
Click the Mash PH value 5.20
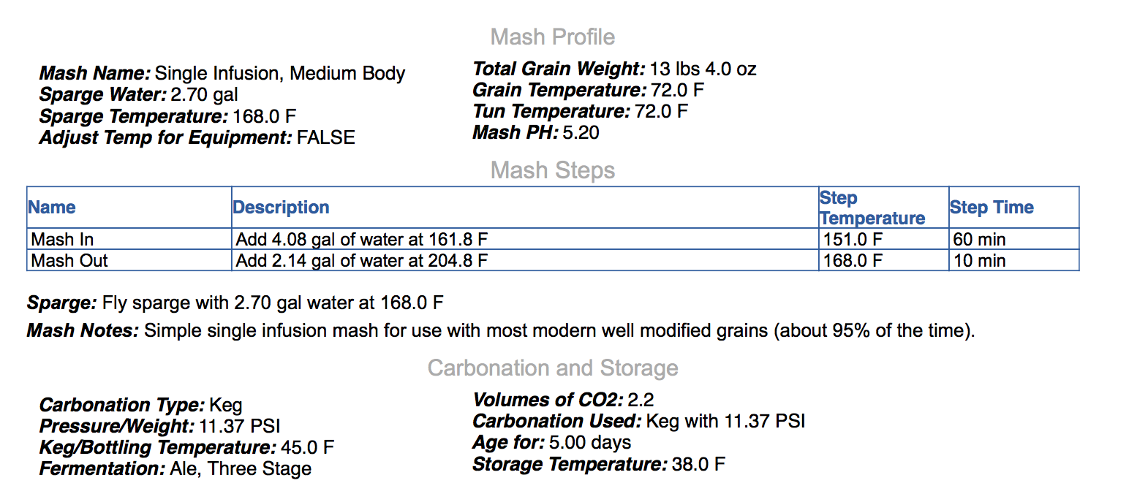click(581, 132)
